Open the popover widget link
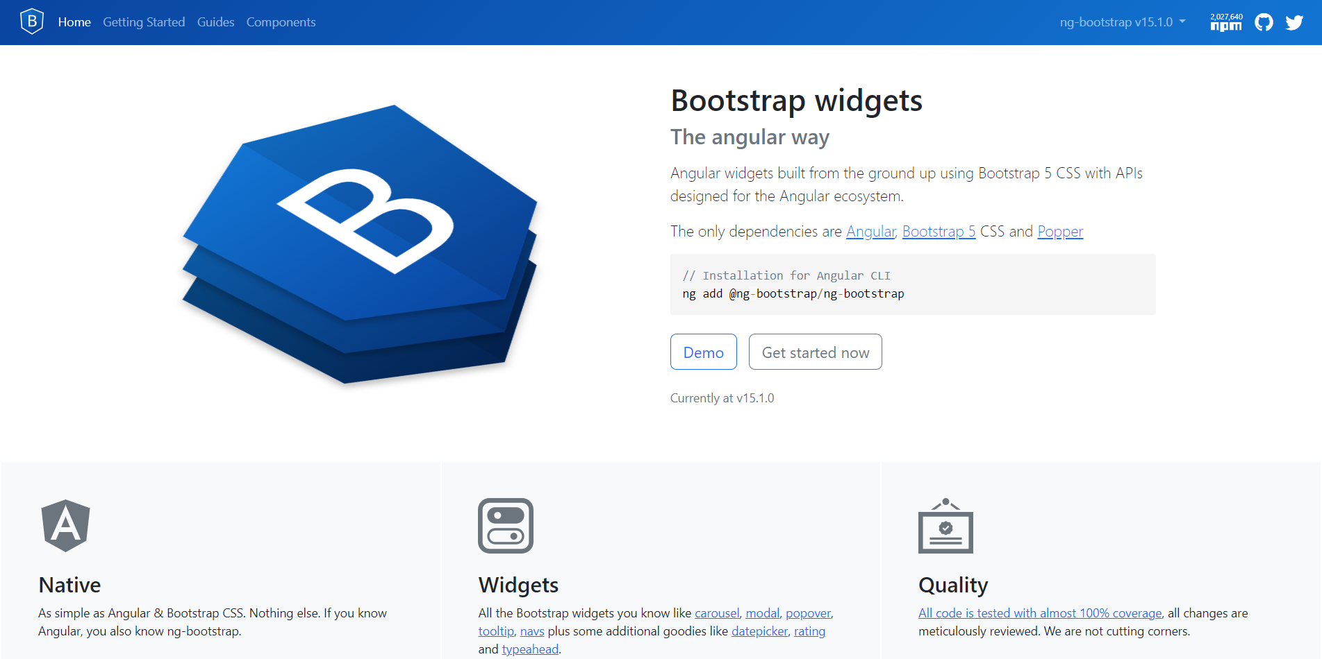This screenshot has width=1322, height=659. click(x=808, y=613)
